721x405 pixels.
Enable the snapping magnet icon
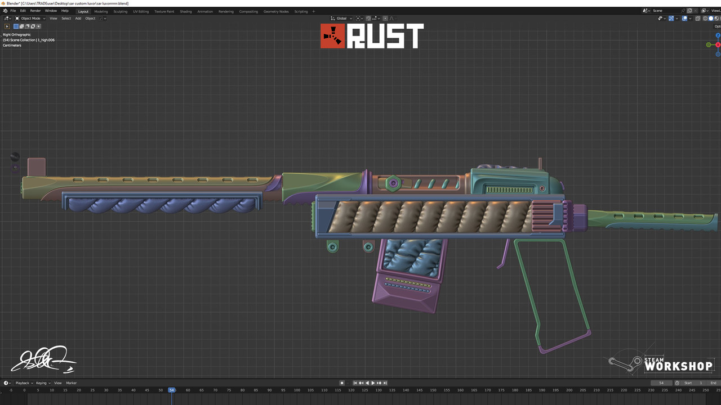coord(367,18)
